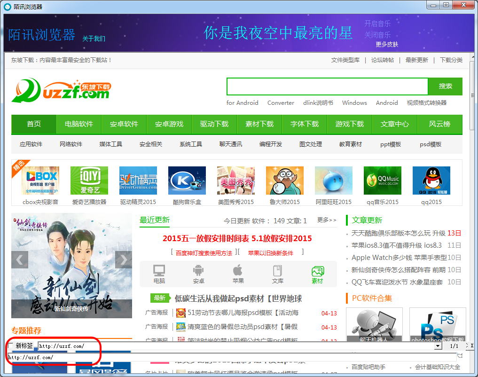Open the 2015五一放假安排时间表 headline
The height and width of the screenshot is (377, 478).
237,238
